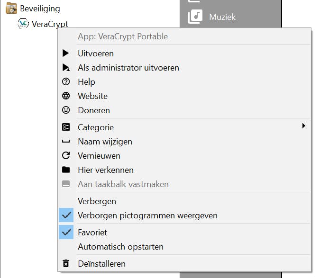Click the Vernieuwen refresh icon
Screen dimensions: 320x278
[66, 156]
